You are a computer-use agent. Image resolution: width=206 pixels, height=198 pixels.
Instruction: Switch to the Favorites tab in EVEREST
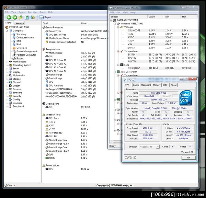19,23
